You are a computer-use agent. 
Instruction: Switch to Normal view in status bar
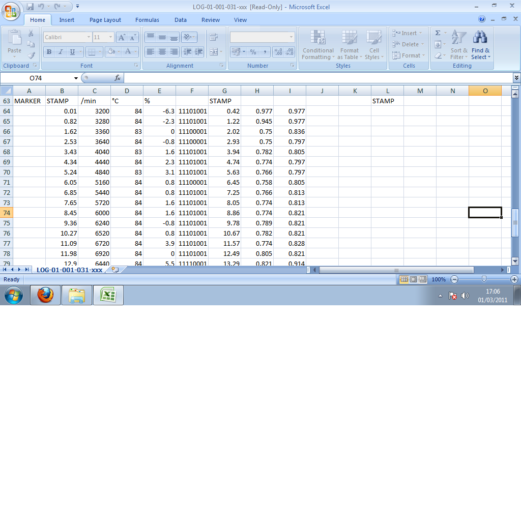click(x=404, y=279)
